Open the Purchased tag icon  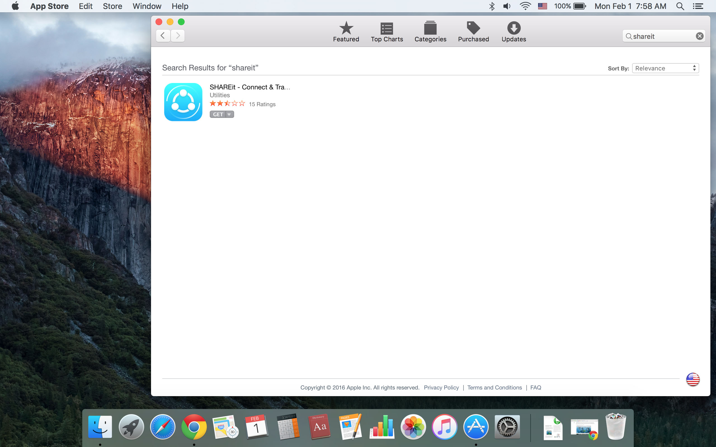473,31
